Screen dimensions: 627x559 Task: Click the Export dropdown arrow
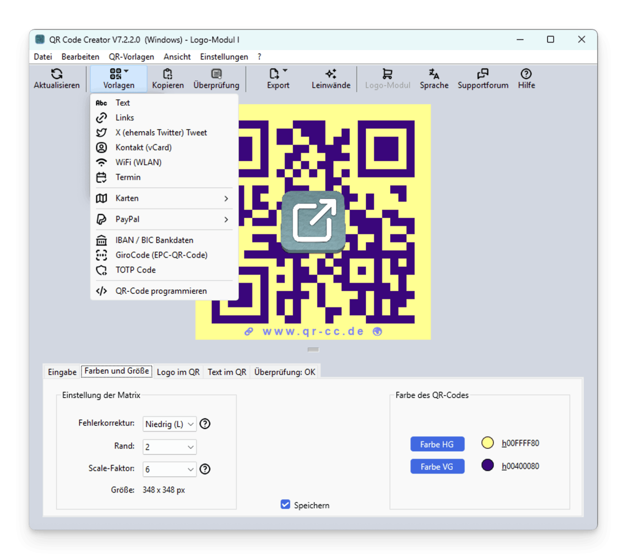tap(285, 70)
